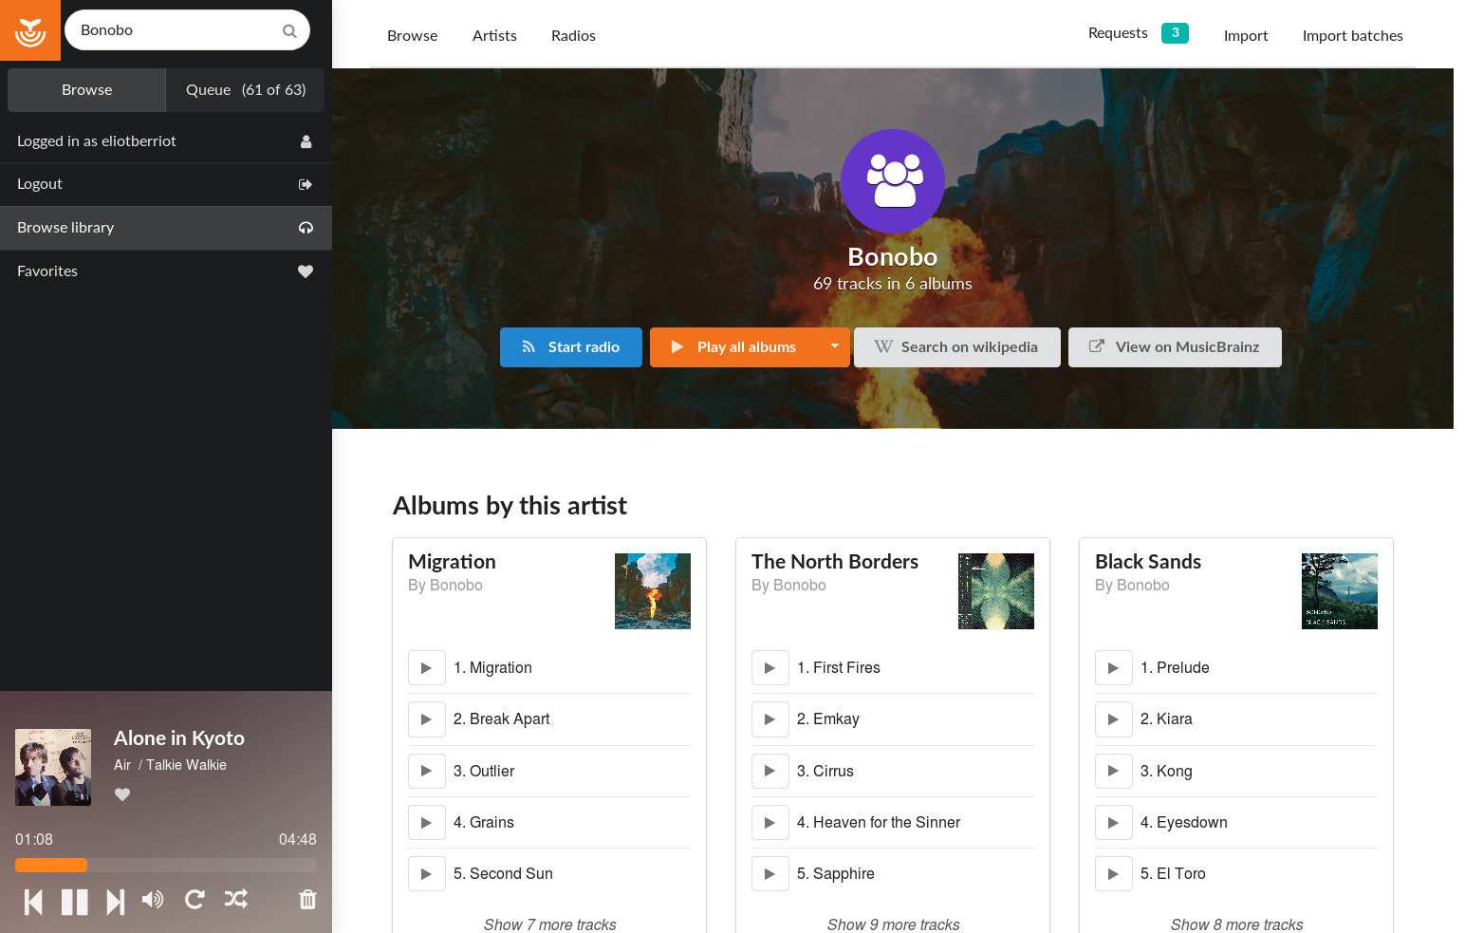The width and height of the screenshot is (1465, 933).
Task: Open the Funkwhale logo home icon
Action: (x=30, y=30)
